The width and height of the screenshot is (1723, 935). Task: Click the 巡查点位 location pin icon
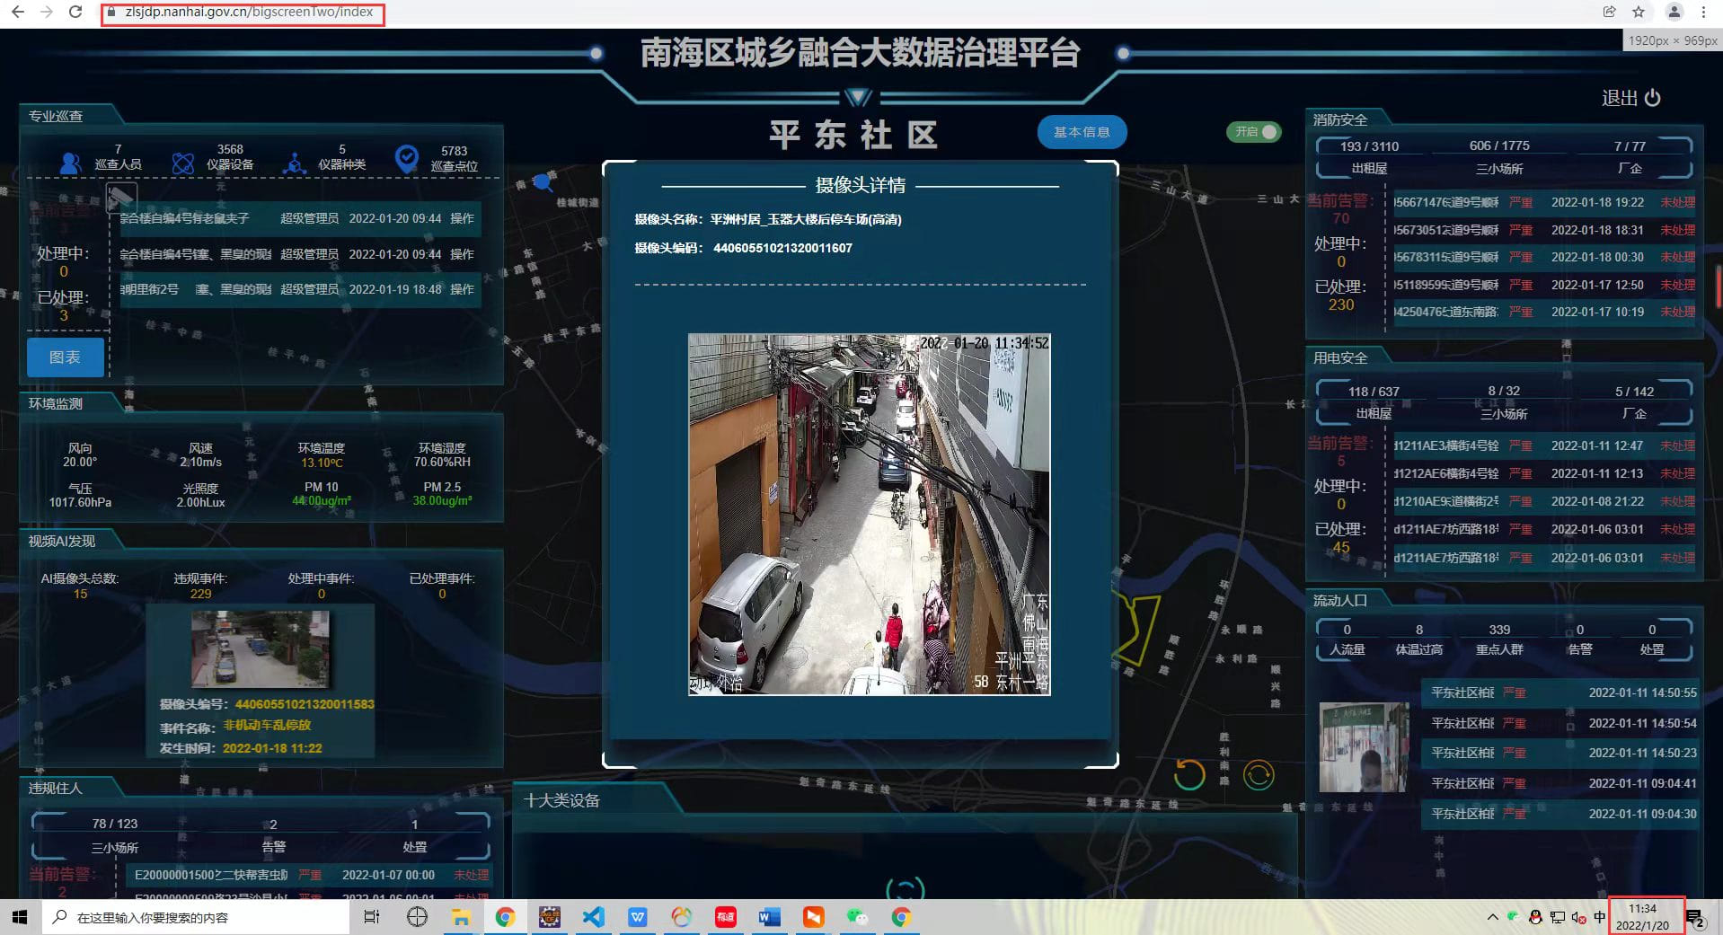click(407, 159)
